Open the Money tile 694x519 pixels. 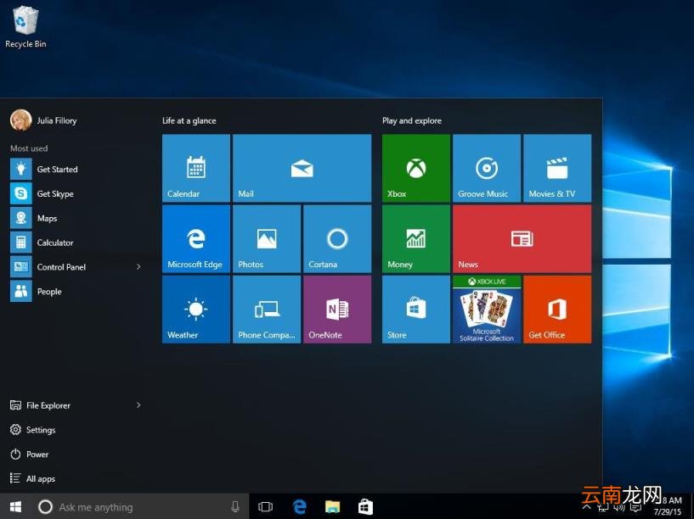(416, 238)
